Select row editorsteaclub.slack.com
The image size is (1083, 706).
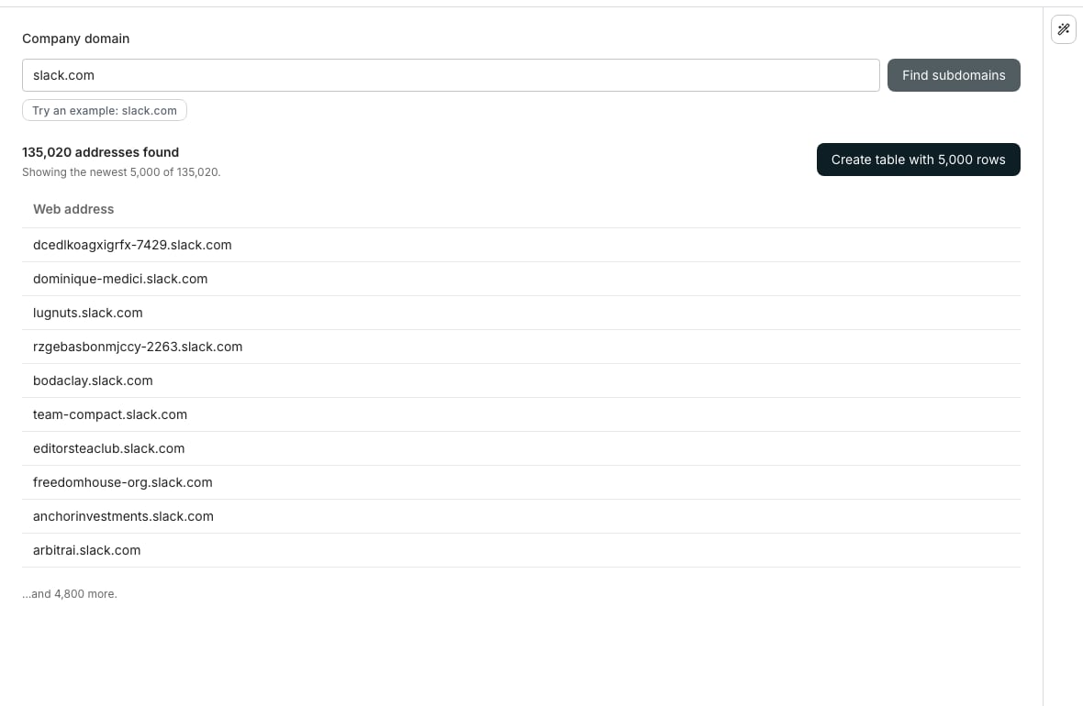point(520,447)
